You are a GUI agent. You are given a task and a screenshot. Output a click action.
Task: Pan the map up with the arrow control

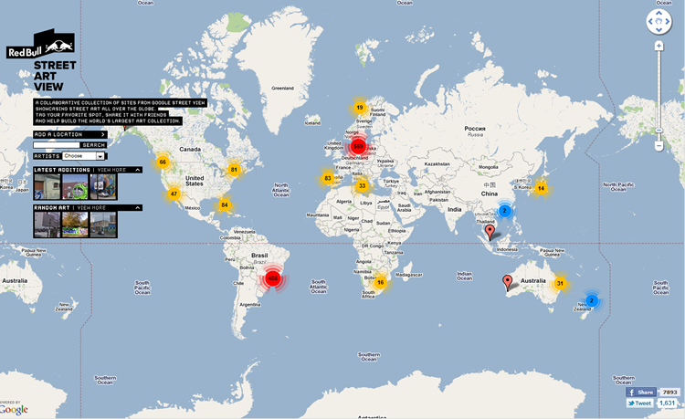coord(659,13)
